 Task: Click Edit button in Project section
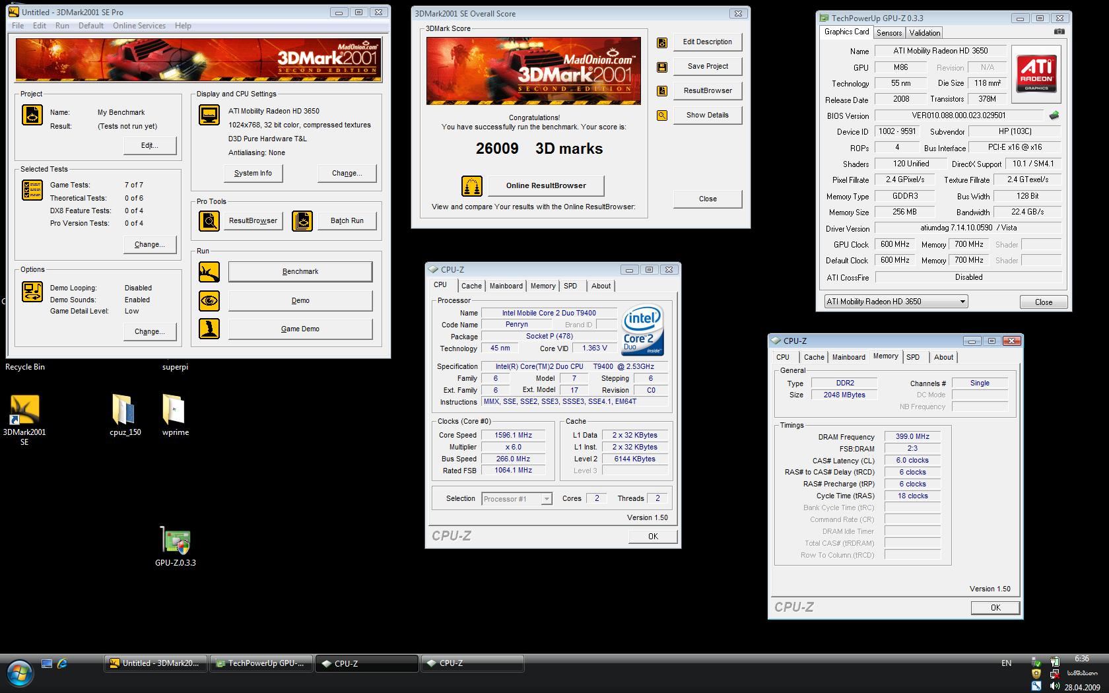point(150,145)
